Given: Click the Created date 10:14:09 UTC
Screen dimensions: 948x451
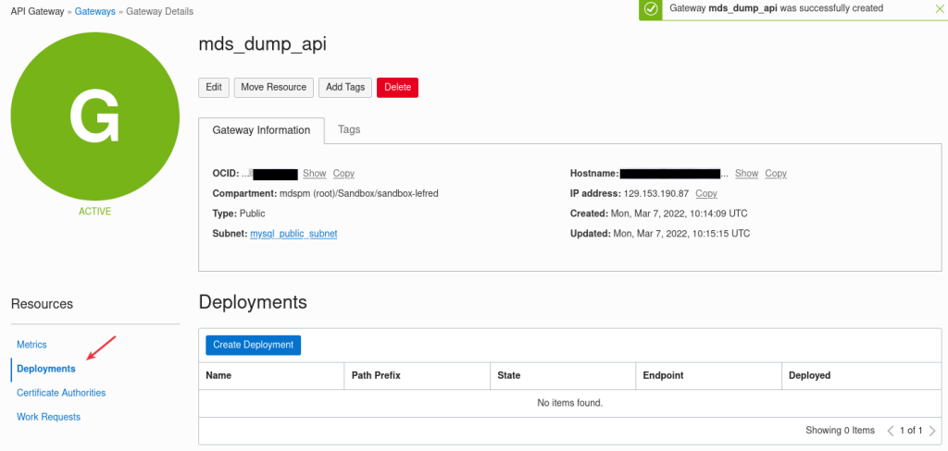Looking at the screenshot, I should tap(680, 213).
